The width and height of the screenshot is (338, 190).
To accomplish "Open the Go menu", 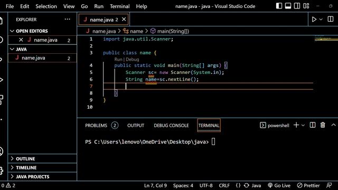I will 84,6.
